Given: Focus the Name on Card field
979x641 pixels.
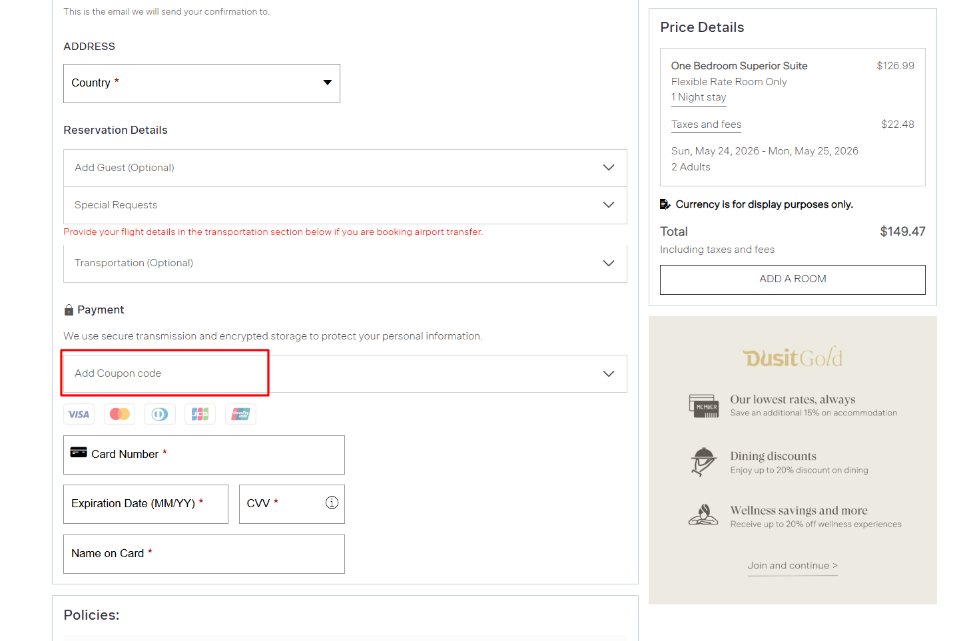Looking at the screenshot, I should click(204, 554).
